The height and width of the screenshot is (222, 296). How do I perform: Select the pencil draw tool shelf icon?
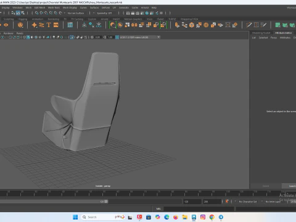tap(249, 25)
